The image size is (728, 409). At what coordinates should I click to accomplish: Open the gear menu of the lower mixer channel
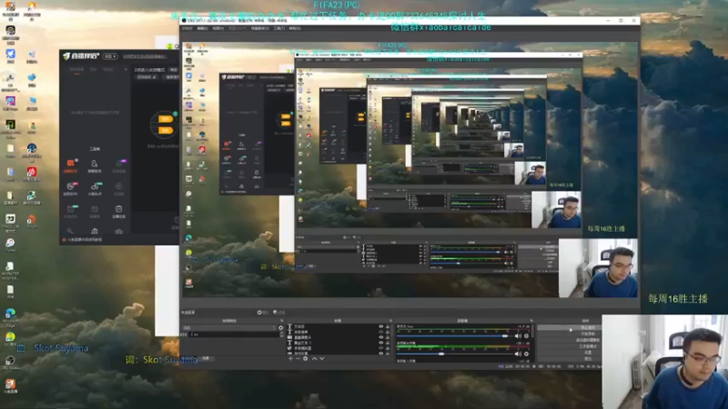(526, 354)
